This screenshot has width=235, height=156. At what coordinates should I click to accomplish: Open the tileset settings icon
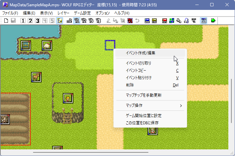click(x=172, y=21)
